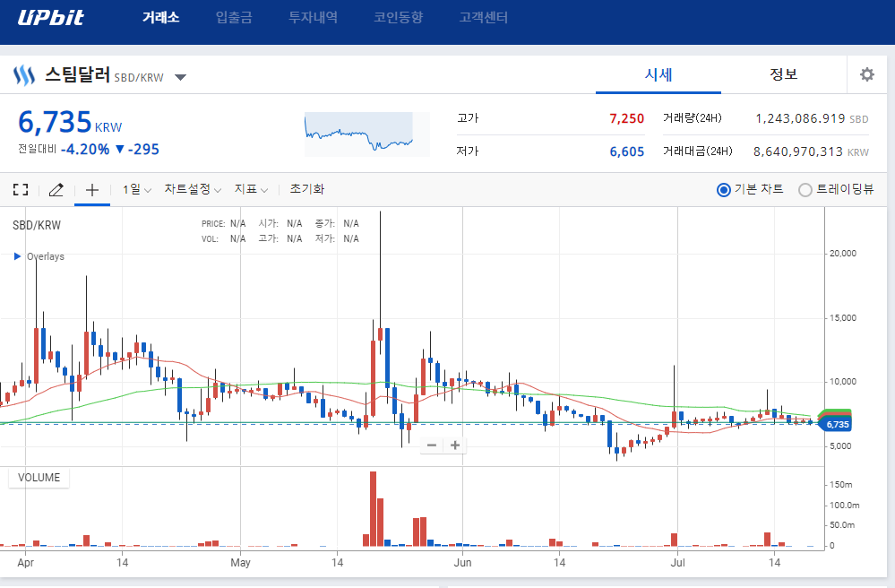Screen dimensions: 895x588
Task: Click the May date axis label
Action: (x=240, y=563)
